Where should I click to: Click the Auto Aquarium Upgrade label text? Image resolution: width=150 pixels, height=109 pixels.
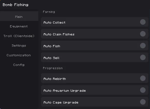(x=65, y=91)
